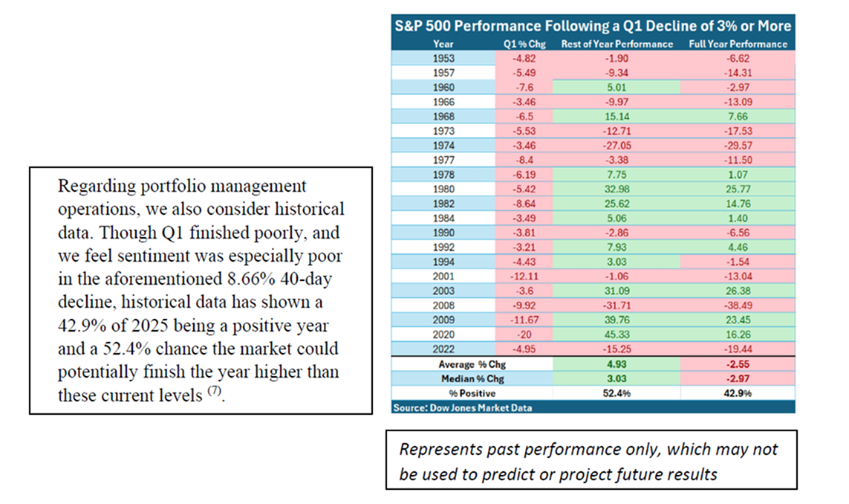Select the 2009 year cell

point(443,320)
